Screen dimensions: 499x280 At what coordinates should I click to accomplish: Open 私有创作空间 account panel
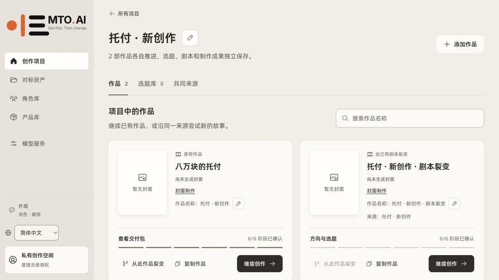tap(46, 260)
